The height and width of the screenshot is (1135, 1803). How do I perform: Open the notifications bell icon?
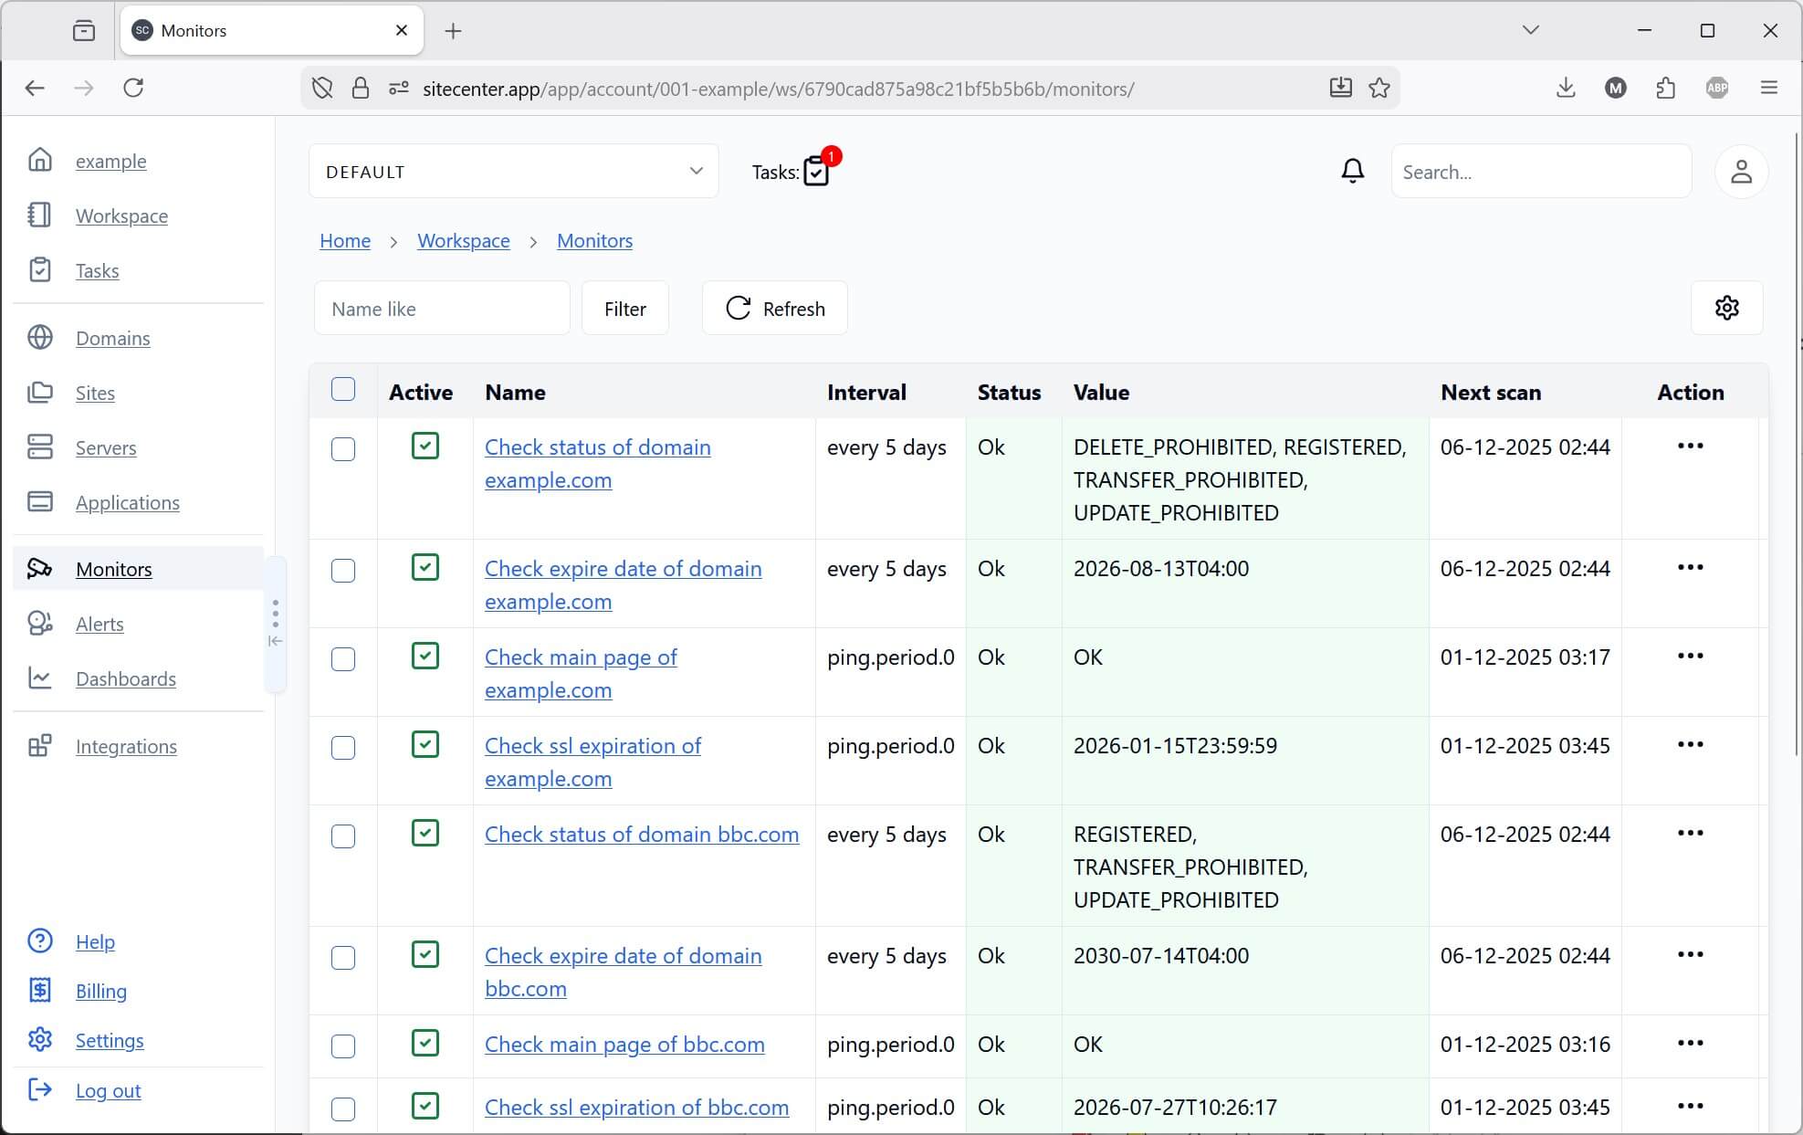(x=1352, y=171)
